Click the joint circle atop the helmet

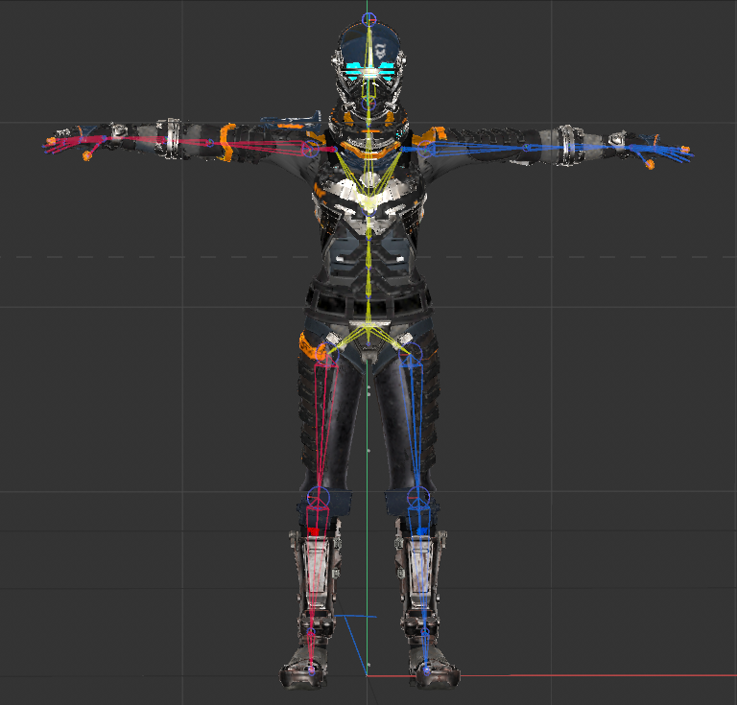(x=368, y=20)
